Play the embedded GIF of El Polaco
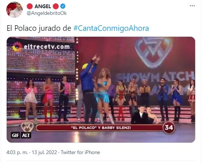The height and width of the screenshot is (163, 210). click(101, 89)
